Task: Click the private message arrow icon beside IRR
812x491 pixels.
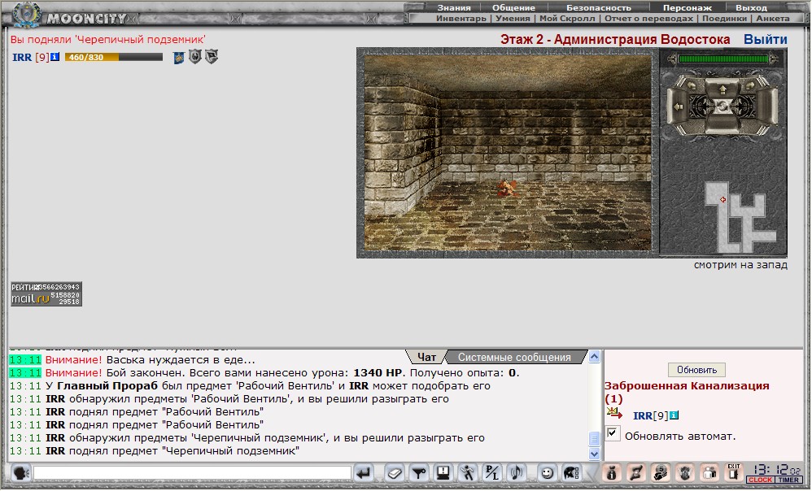Action: [615, 414]
